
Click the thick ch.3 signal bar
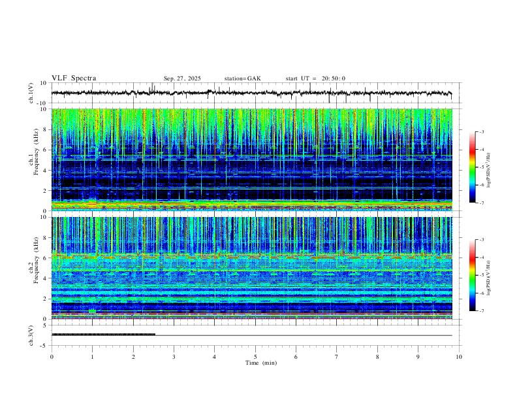[x=104, y=335]
